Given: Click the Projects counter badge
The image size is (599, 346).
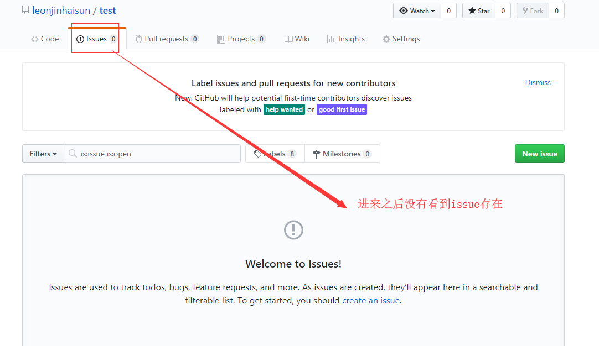Looking at the screenshot, I should click(x=262, y=39).
